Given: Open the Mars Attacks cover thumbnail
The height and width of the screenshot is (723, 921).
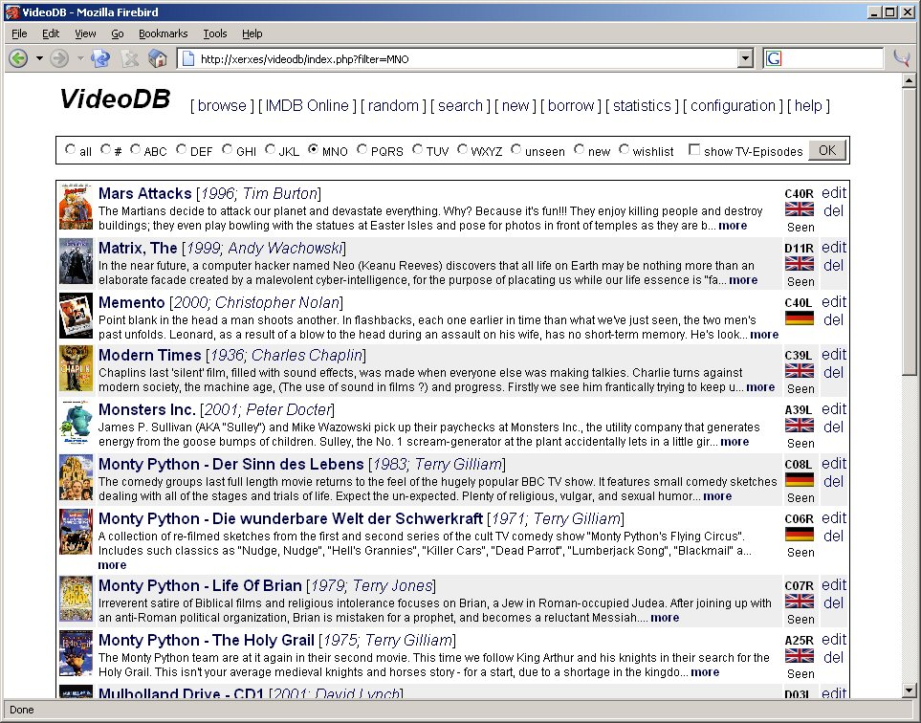Looking at the screenshot, I should tap(76, 207).
